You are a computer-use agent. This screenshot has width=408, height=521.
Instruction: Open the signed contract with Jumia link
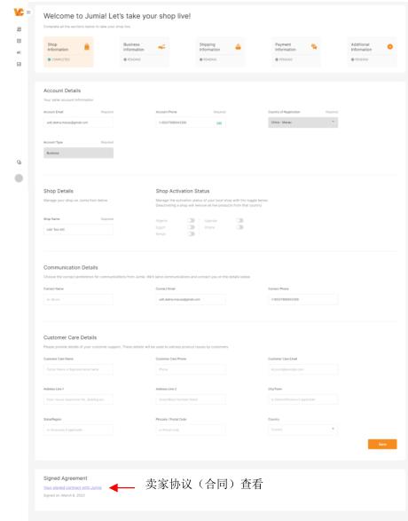pos(73,488)
